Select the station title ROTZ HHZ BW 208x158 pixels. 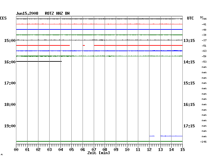coord(57,13)
